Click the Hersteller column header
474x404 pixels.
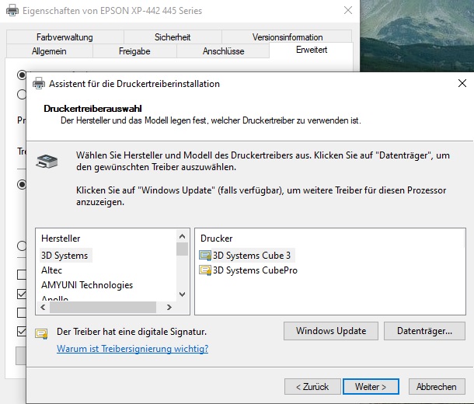(61, 239)
